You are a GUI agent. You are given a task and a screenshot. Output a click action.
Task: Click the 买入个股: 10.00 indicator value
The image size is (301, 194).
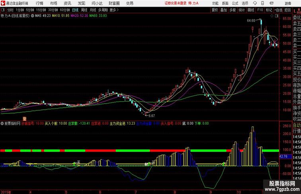pos(56,123)
